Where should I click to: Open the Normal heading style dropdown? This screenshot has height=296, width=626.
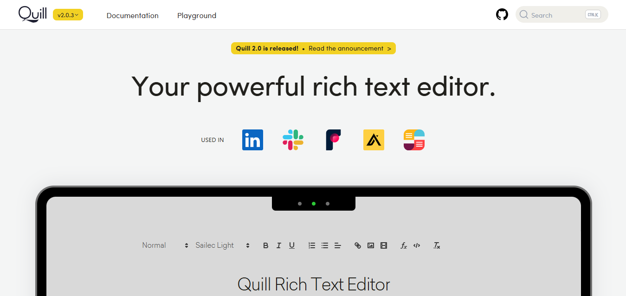pyautogui.click(x=165, y=245)
